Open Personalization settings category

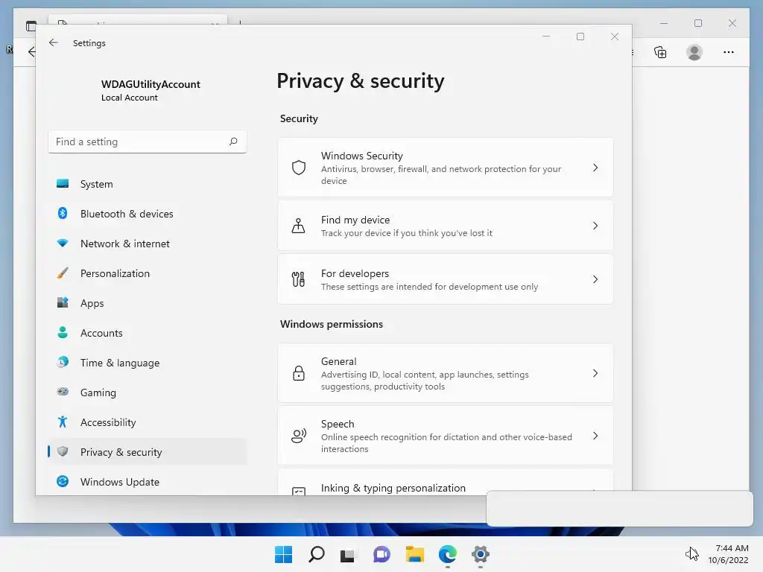147,273
